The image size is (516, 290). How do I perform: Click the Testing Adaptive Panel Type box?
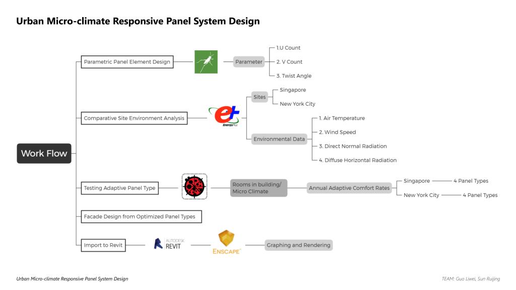(x=120, y=188)
